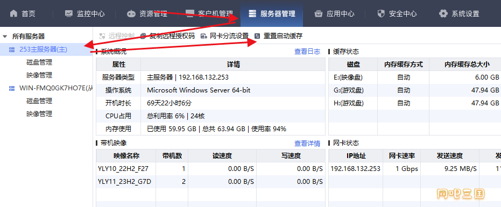Click 写速度 column header

coord(291,156)
